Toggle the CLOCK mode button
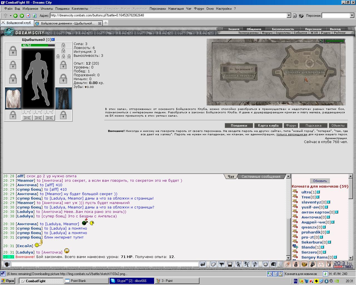This screenshot has width=356, height=285. [338, 267]
